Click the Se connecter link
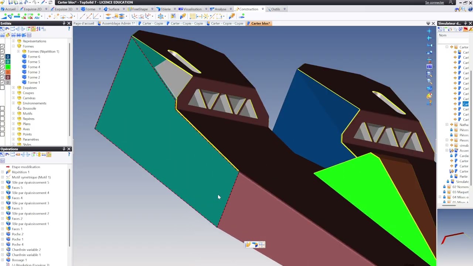Viewport: 473px width, 266px height. (435, 3)
